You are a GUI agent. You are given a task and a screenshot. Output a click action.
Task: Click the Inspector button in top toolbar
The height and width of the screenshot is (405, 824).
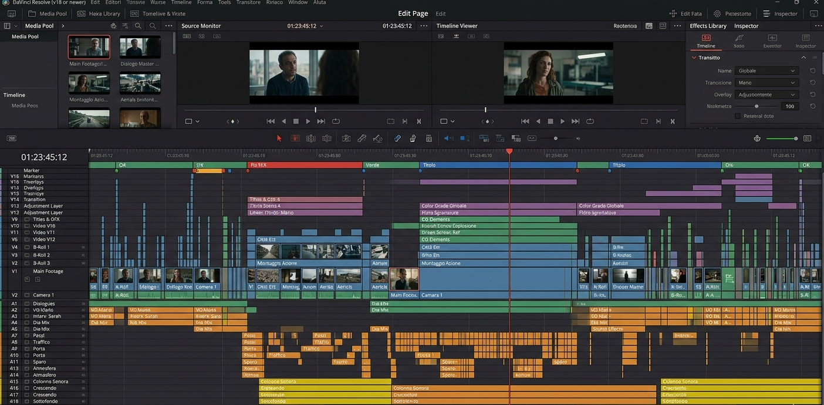(x=780, y=14)
